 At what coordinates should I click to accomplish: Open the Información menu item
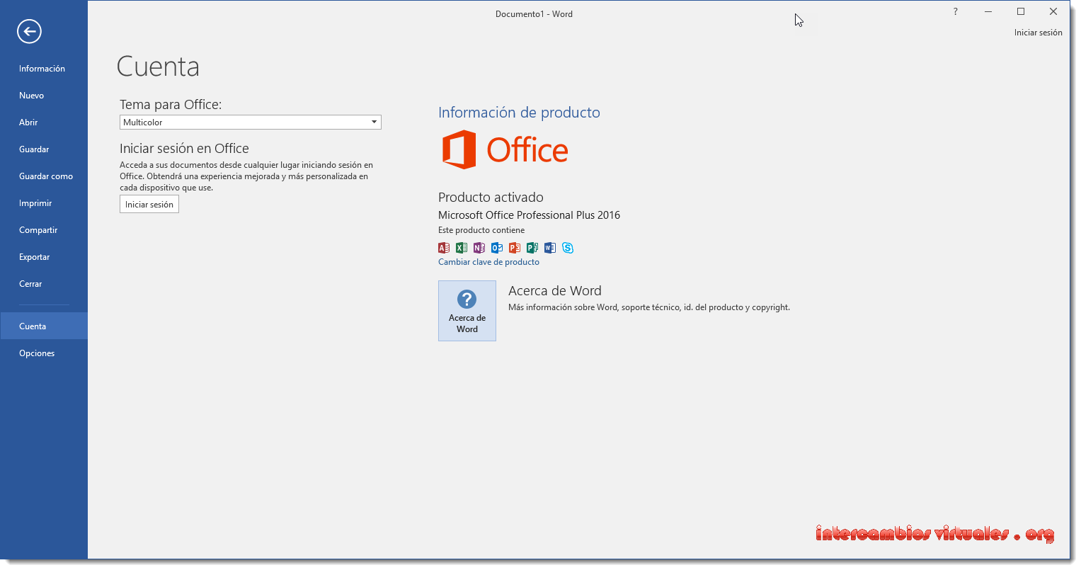point(44,69)
